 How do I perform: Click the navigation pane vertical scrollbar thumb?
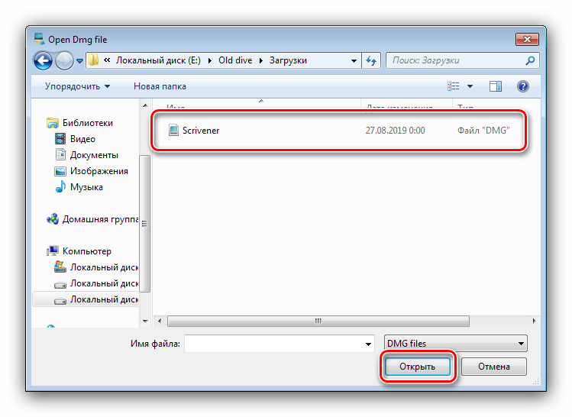145,223
